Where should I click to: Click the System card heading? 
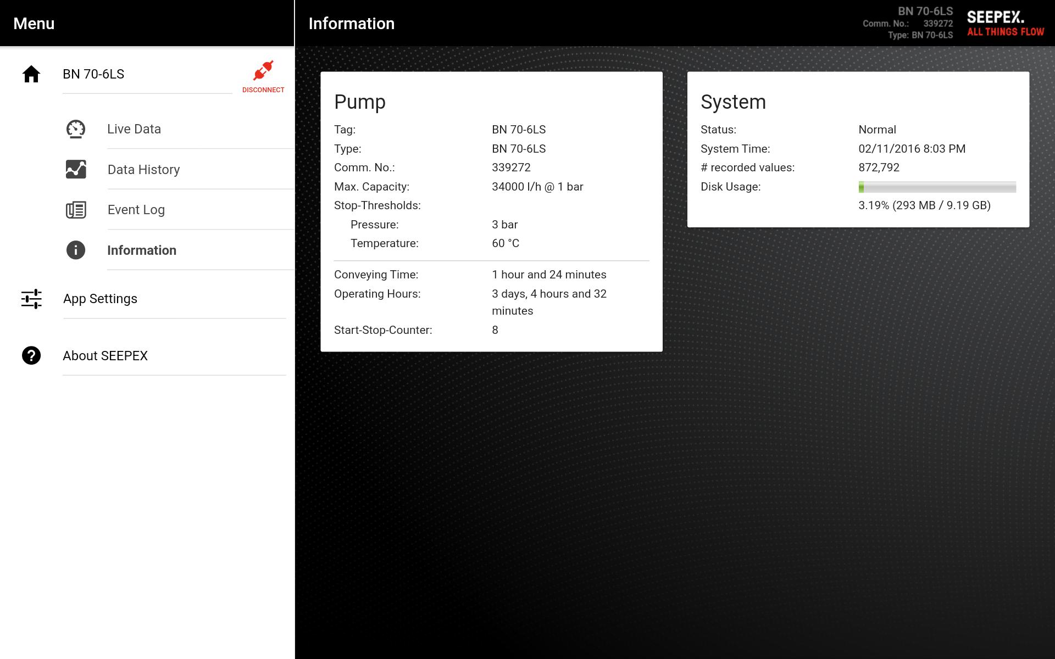(x=733, y=102)
